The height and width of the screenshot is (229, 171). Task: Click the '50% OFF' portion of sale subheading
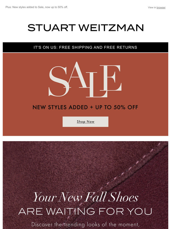126,107
